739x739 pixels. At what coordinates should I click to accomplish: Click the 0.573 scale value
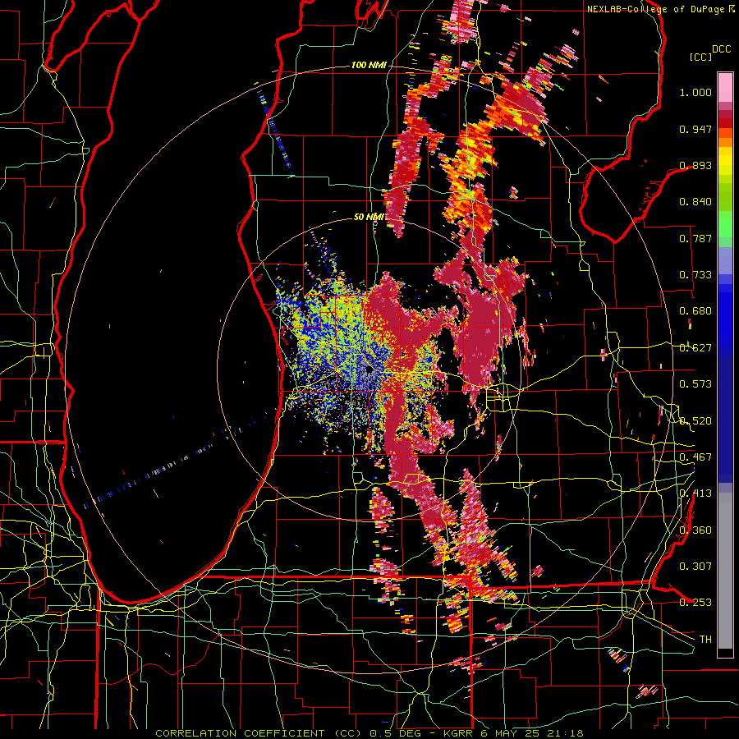coord(695,384)
